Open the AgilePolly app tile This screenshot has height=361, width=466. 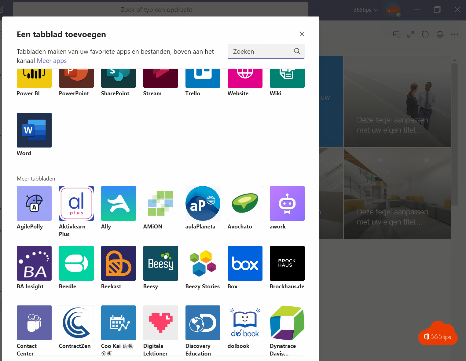coord(34,203)
